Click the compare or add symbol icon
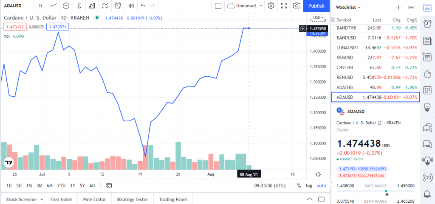This screenshot has height=204, width=435. [x=66, y=6]
